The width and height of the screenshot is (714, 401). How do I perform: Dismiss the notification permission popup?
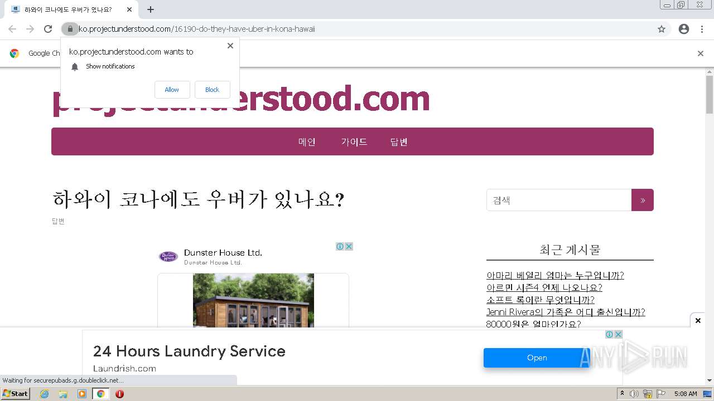pyautogui.click(x=230, y=46)
